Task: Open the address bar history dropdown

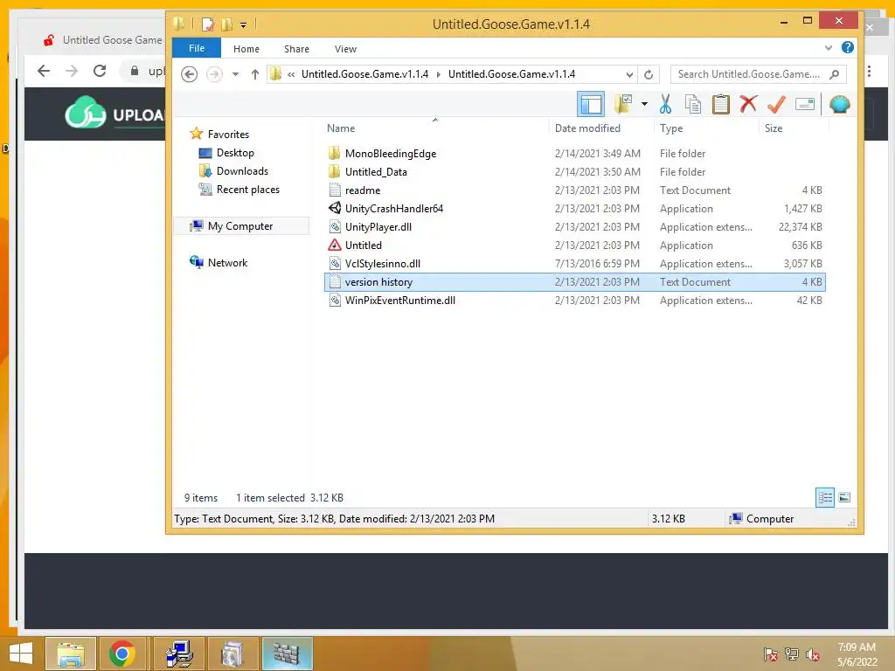Action: [629, 74]
